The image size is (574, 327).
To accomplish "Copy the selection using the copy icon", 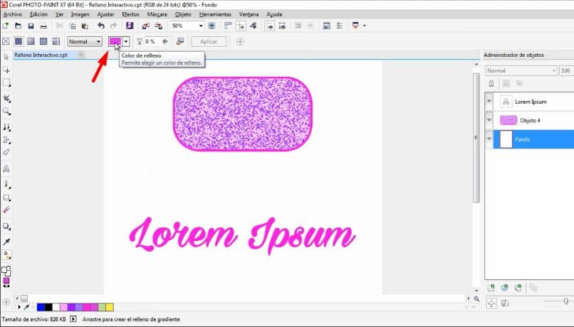I will pos(73,26).
